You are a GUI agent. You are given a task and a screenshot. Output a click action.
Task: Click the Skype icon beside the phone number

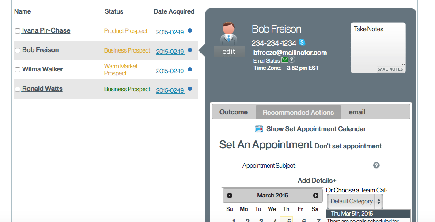(x=302, y=43)
